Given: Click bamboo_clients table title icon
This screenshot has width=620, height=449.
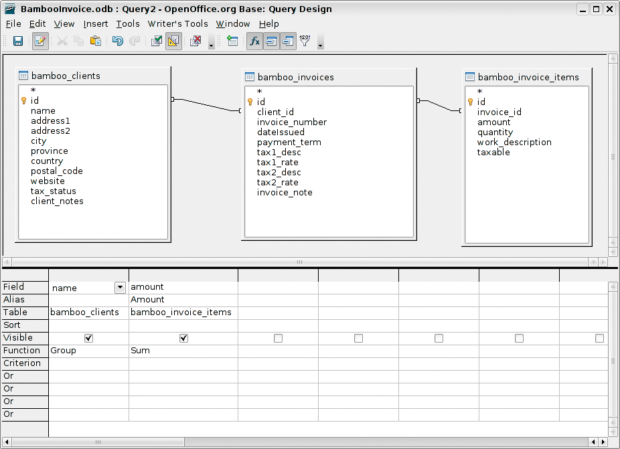Looking at the screenshot, I should click(x=23, y=76).
